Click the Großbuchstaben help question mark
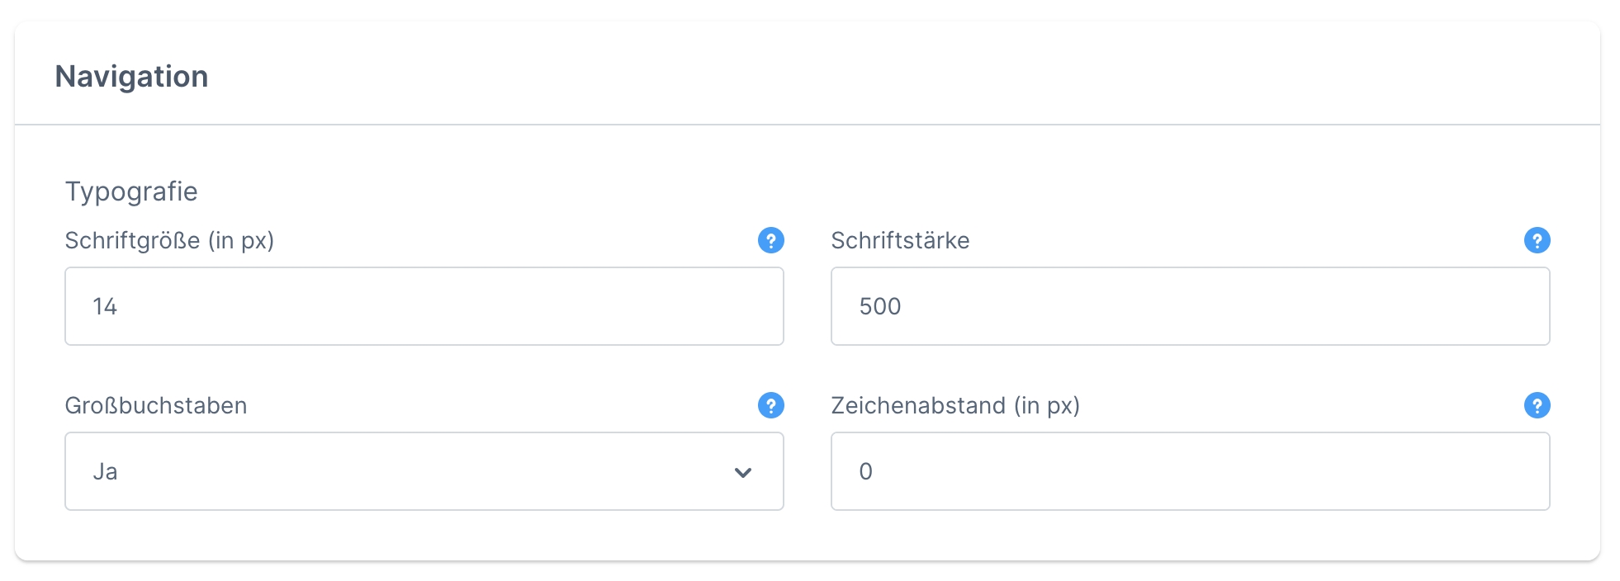Screen dimensions: 1620x581 (770, 405)
